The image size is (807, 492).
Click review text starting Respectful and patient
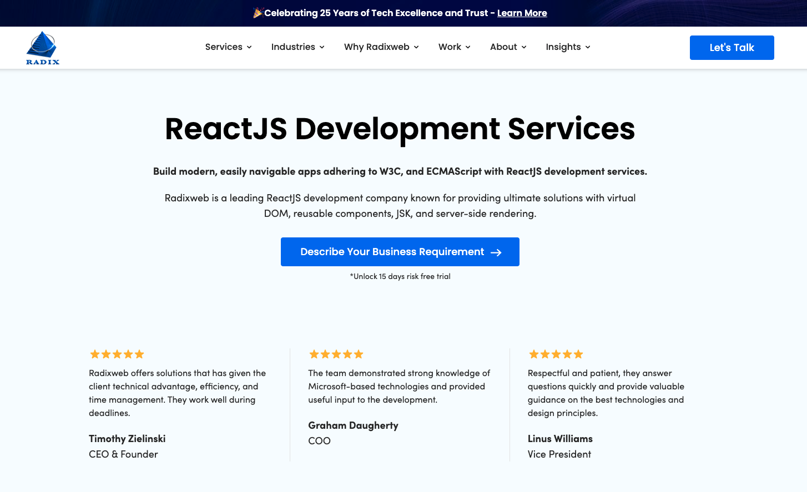[x=606, y=393]
